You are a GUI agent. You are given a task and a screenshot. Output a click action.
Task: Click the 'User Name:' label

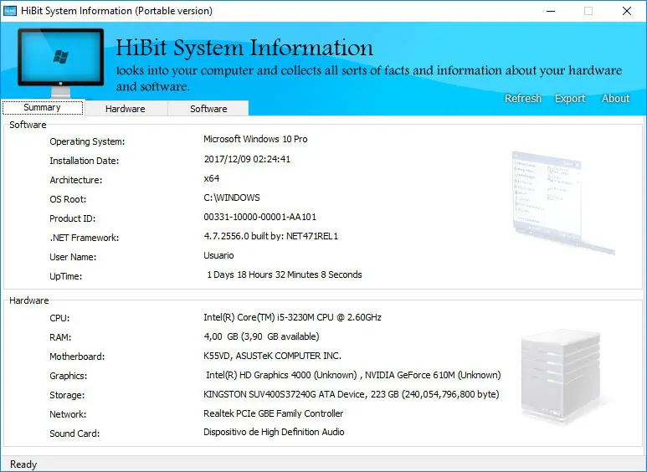(x=73, y=257)
